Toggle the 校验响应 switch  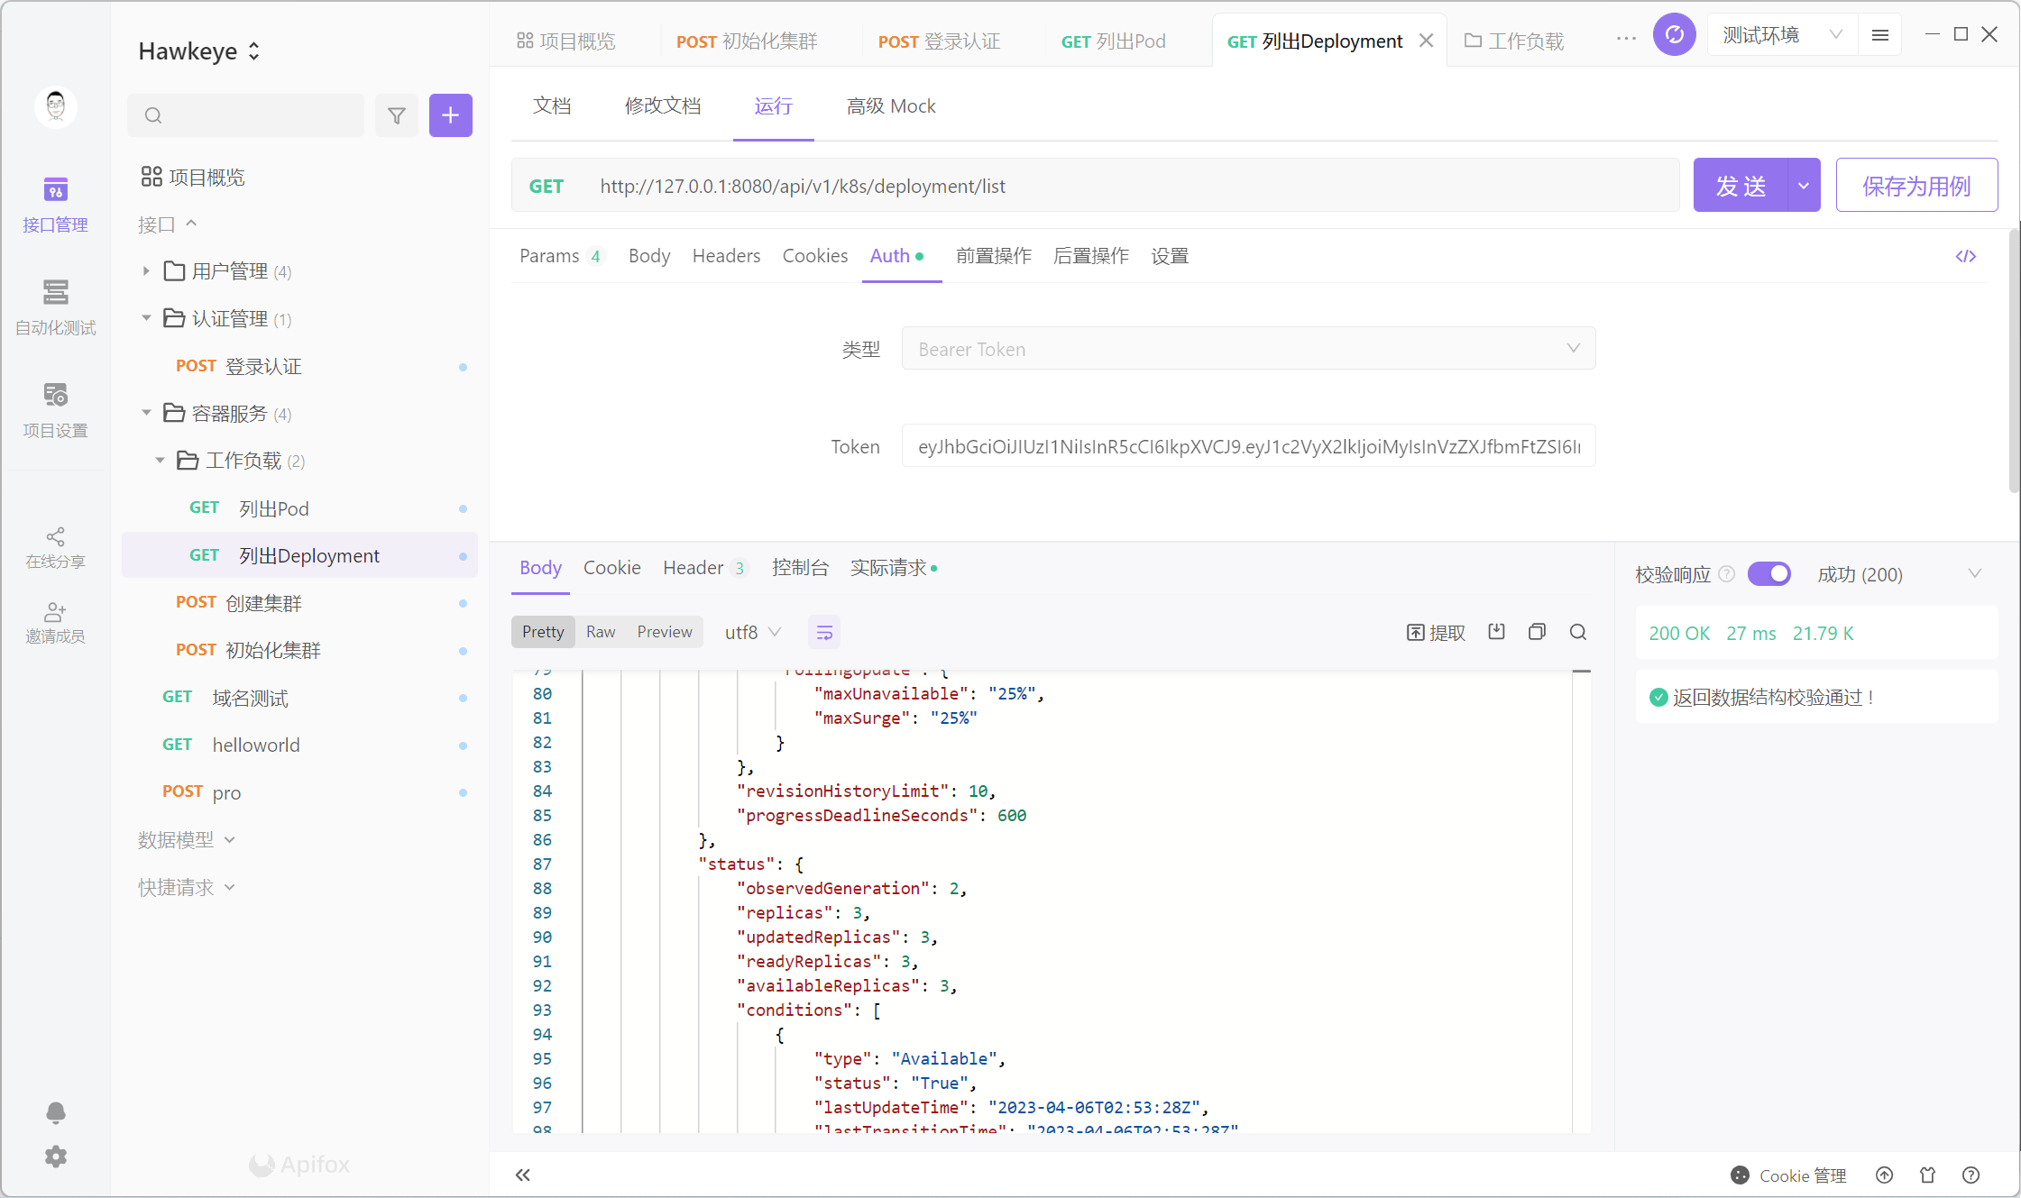point(1769,574)
